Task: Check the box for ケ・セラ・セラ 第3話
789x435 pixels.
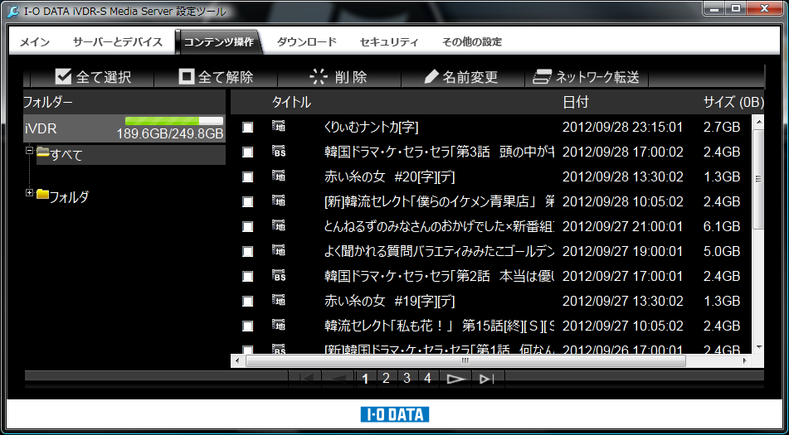Action: coord(247,152)
